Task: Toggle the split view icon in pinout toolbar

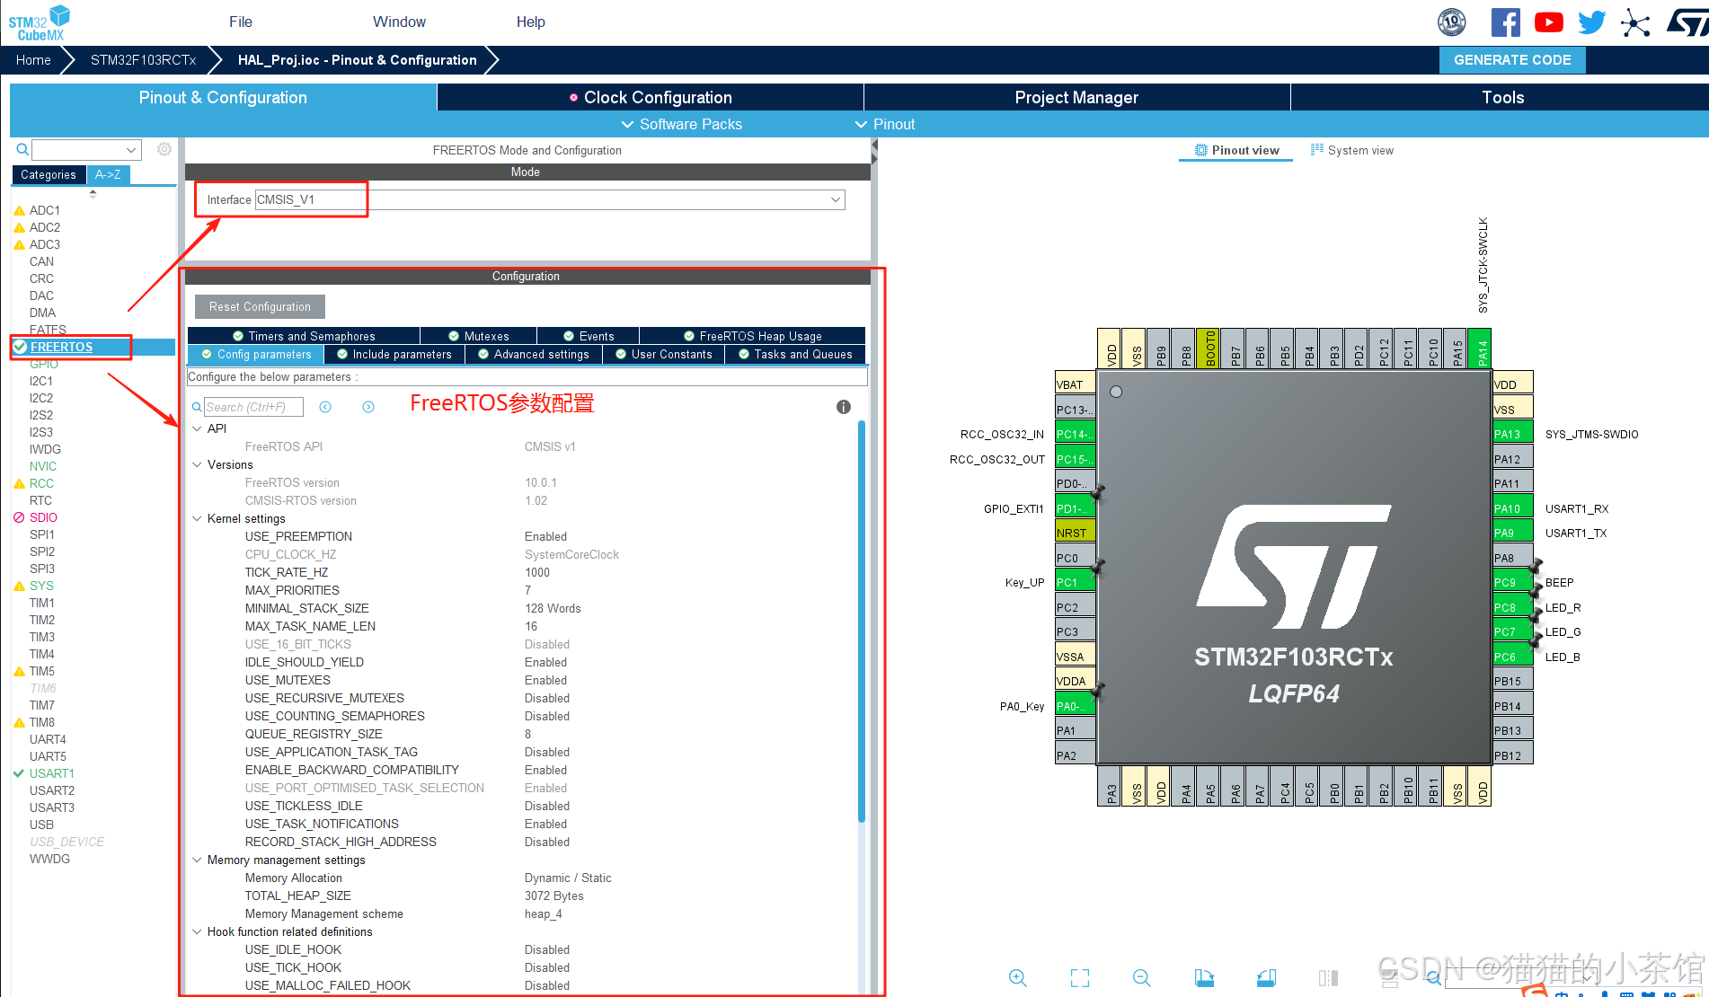Action: 1328,978
